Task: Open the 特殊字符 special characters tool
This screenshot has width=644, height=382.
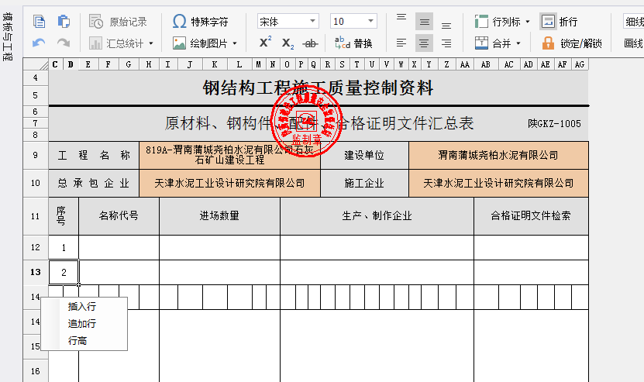Action: coord(200,22)
